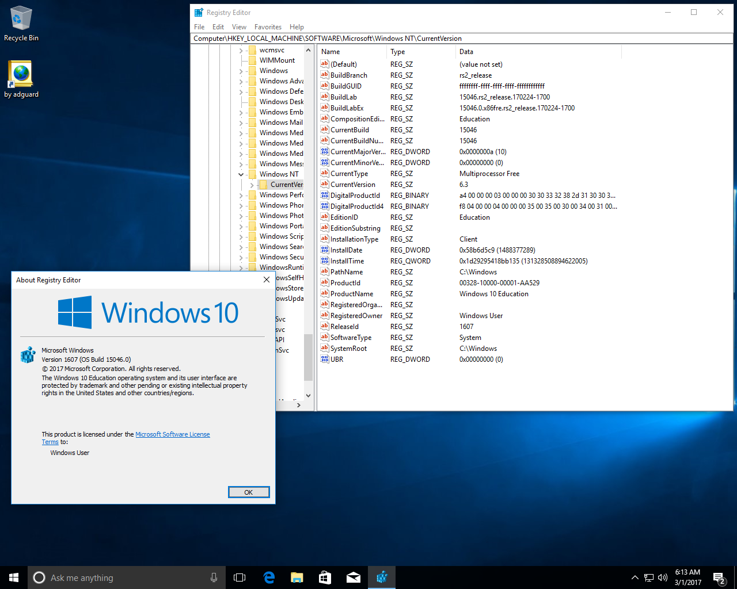
Task: Click the InstallDate DWORD value icon
Action: click(325, 250)
